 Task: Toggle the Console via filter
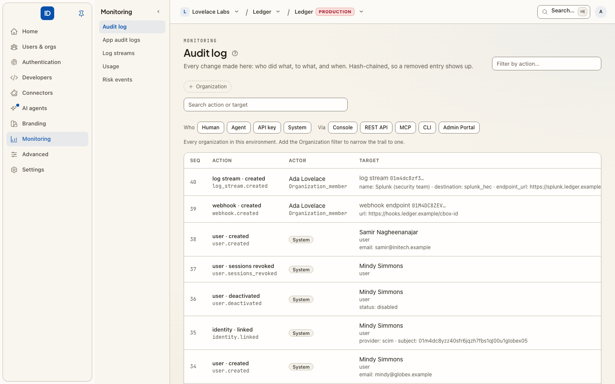[x=343, y=128]
